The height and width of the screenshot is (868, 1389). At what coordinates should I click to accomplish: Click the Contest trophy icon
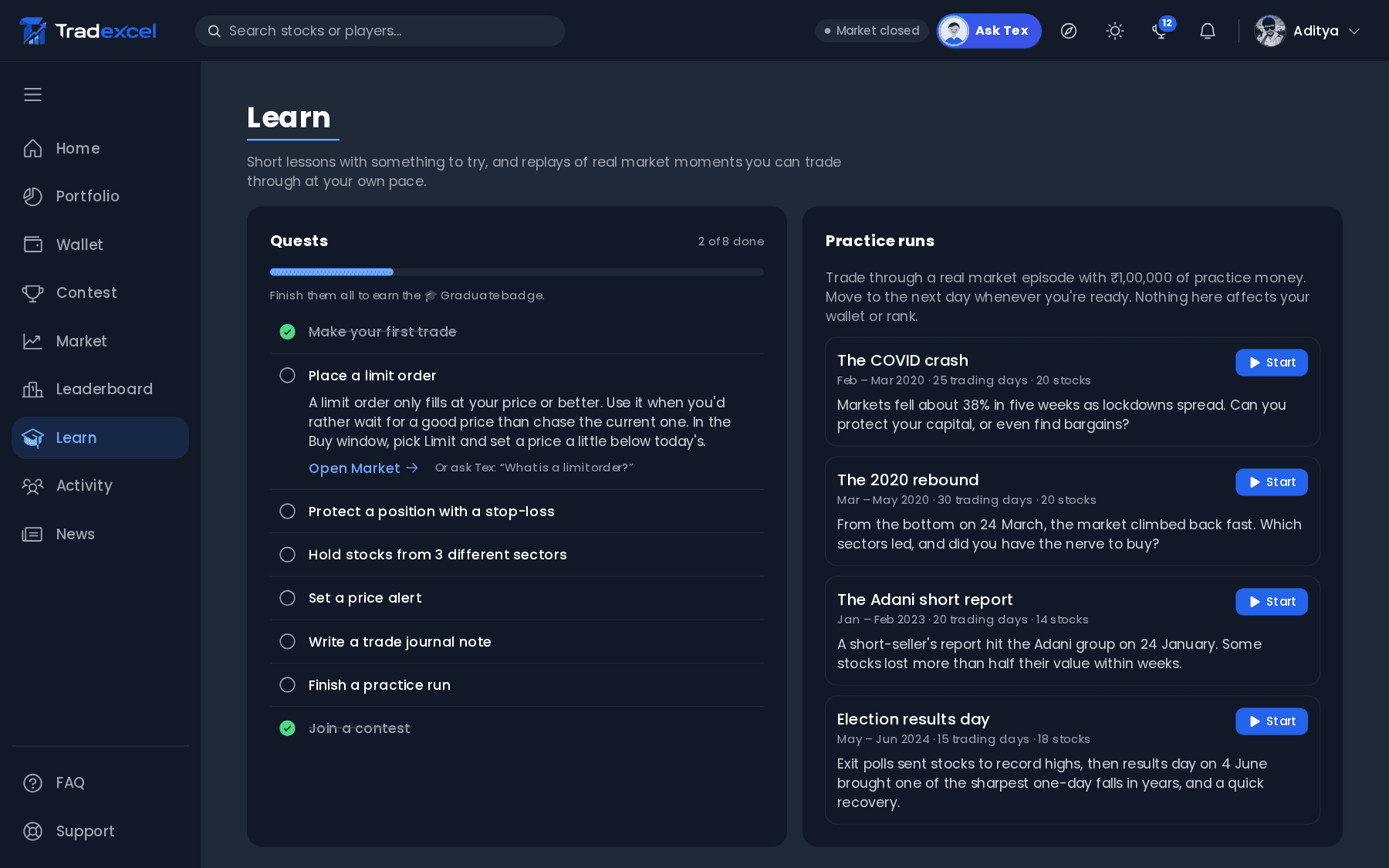[32, 292]
